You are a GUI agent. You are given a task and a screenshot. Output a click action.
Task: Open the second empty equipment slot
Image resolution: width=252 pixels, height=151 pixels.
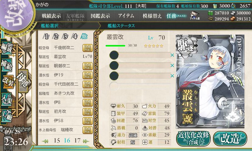point(140,65)
